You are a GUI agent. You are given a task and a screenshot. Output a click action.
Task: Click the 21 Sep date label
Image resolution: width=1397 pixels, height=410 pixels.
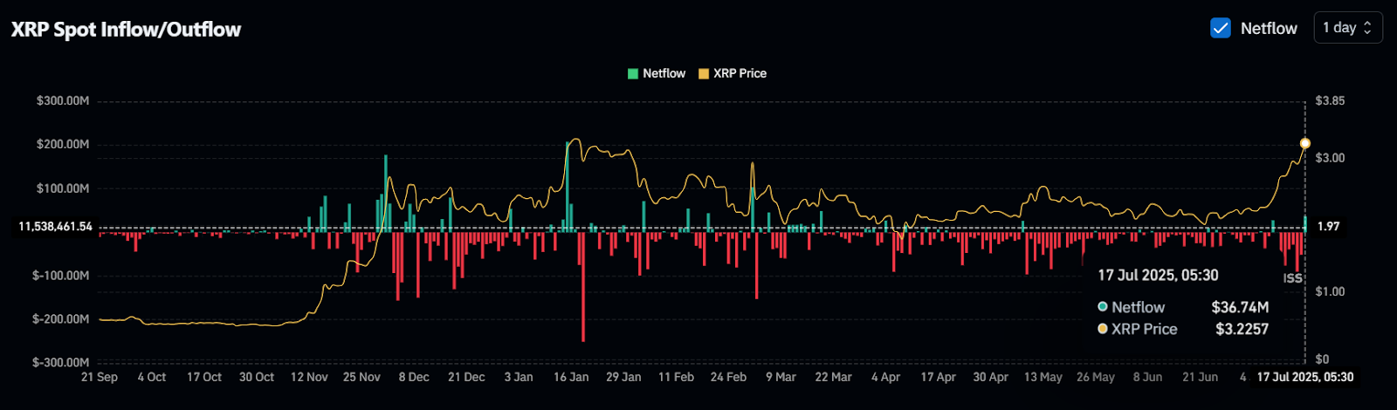(100, 378)
